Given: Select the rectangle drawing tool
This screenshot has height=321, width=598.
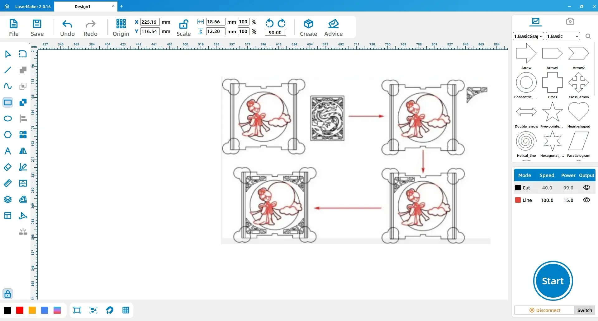Looking at the screenshot, I should pos(8,102).
